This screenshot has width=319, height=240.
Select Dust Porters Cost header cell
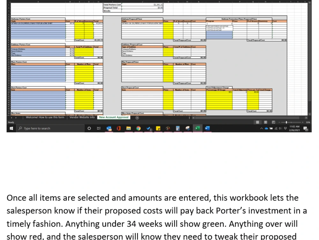38,88
